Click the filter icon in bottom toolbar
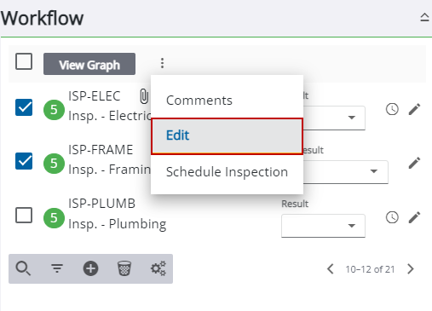The height and width of the screenshot is (311, 432). [57, 268]
